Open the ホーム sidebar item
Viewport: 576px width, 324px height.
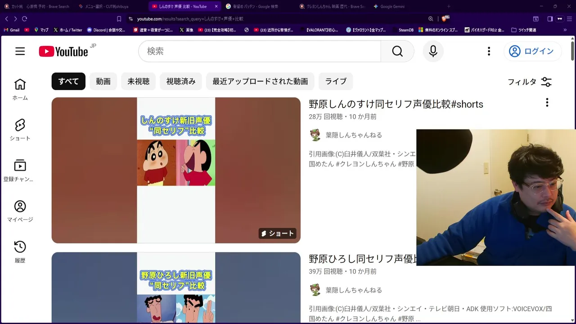pos(20,90)
